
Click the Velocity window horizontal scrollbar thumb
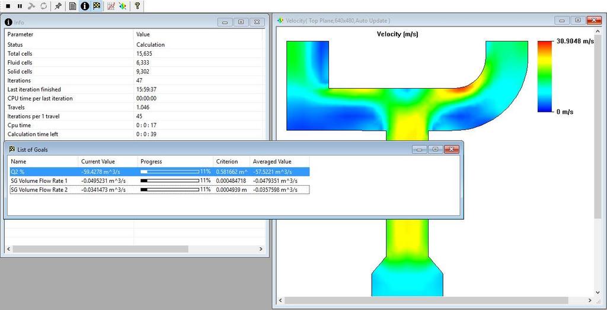click(x=427, y=301)
